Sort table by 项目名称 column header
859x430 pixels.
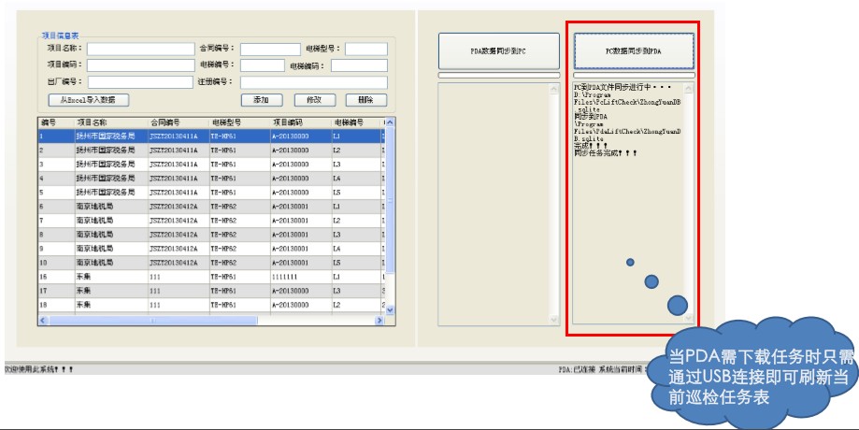click(112, 122)
